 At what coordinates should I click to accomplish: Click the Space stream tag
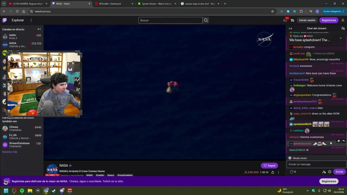pos(111,175)
